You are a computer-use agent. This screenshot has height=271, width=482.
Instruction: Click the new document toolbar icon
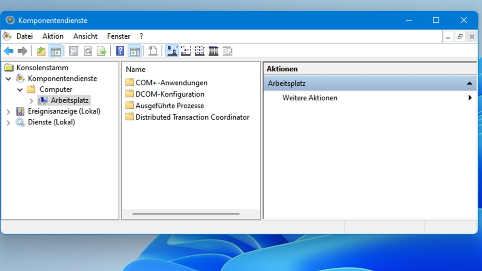coord(153,51)
